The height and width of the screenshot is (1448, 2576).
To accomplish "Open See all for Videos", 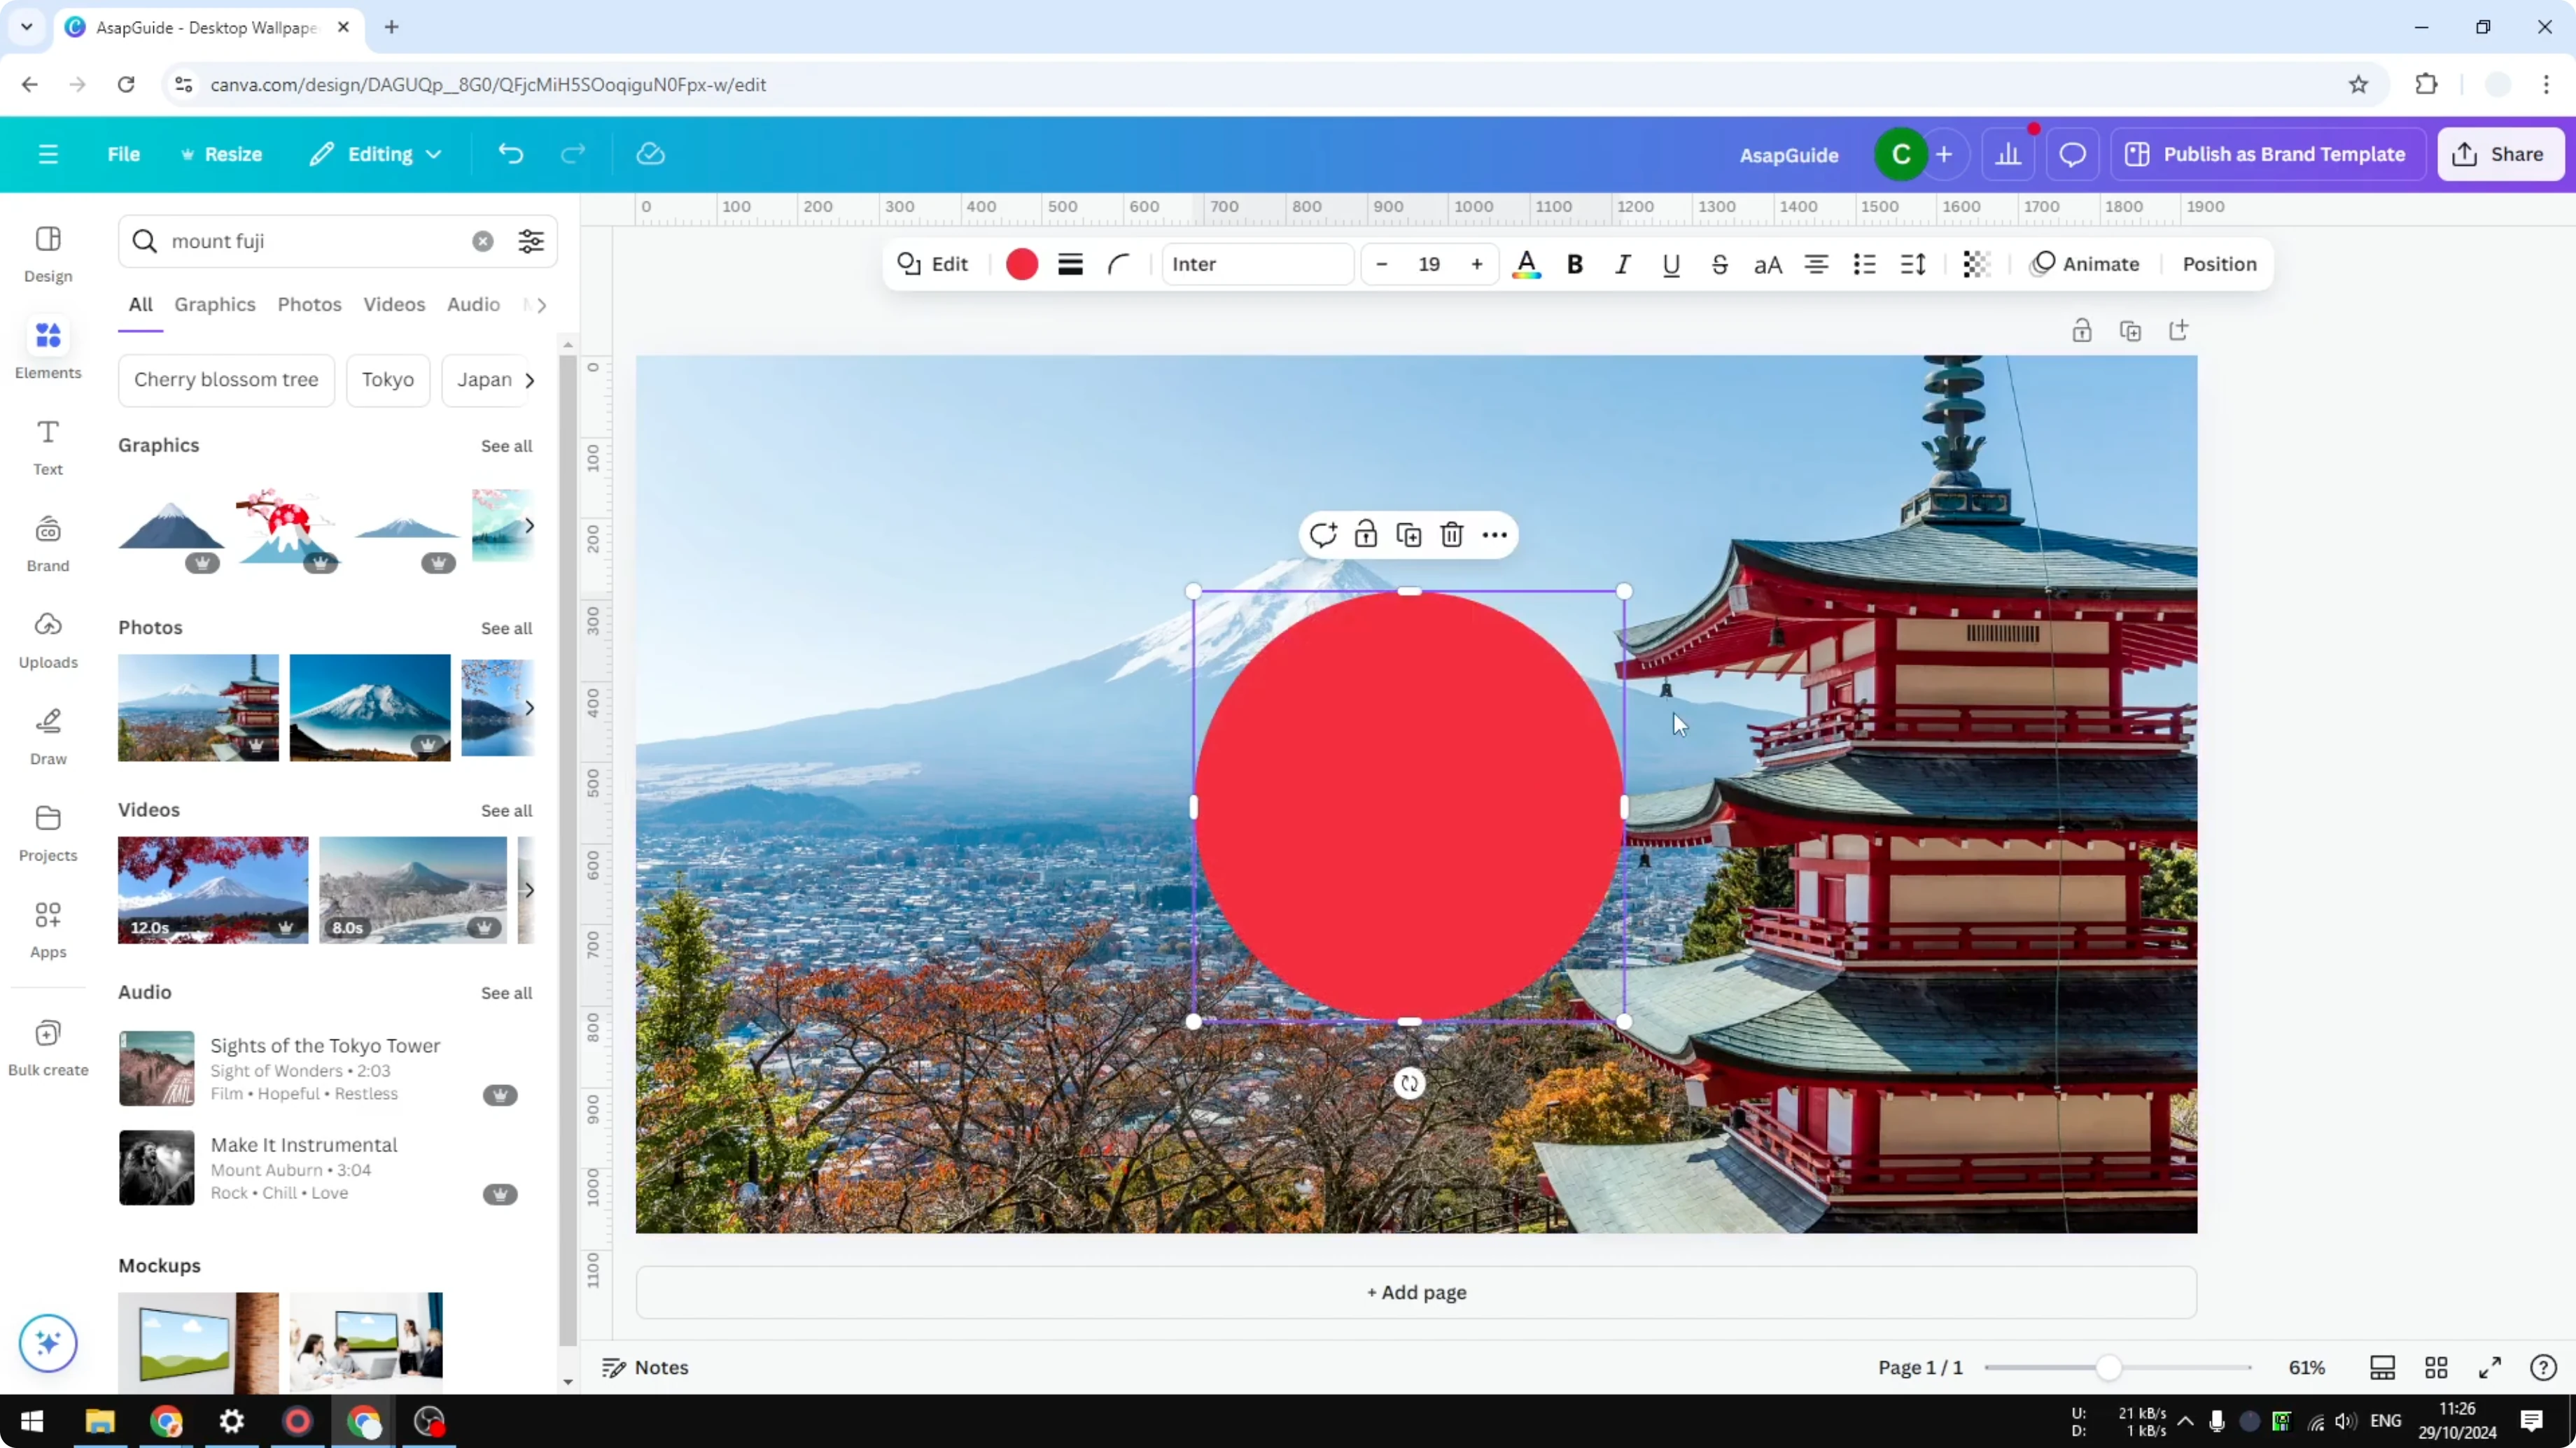I will (x=506, y=811).
